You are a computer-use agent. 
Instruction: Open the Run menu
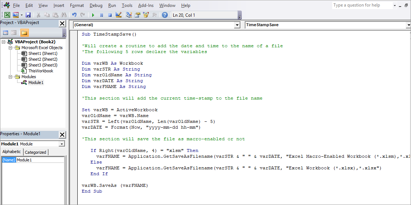point(112,5)
